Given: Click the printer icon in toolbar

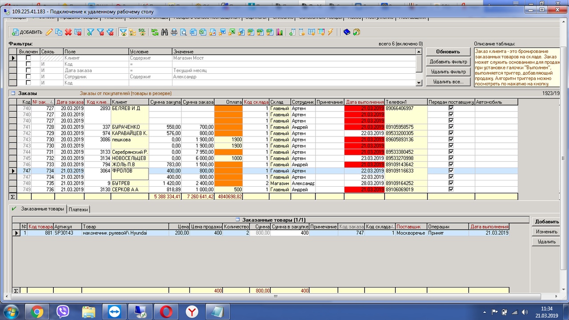Looking at the screenshot, I should click(x=174, y=32).
